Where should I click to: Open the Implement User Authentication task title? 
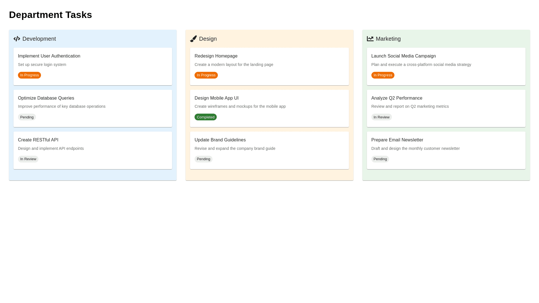click(x=49, y=56)
